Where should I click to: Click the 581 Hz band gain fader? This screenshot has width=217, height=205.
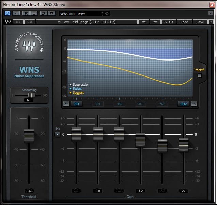(x=140, y=140)
